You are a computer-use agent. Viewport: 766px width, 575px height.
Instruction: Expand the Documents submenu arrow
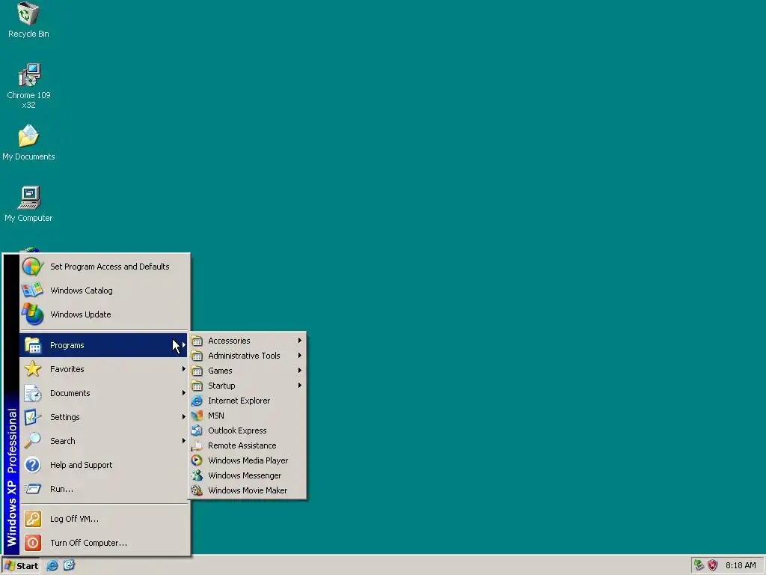(184, 393)
